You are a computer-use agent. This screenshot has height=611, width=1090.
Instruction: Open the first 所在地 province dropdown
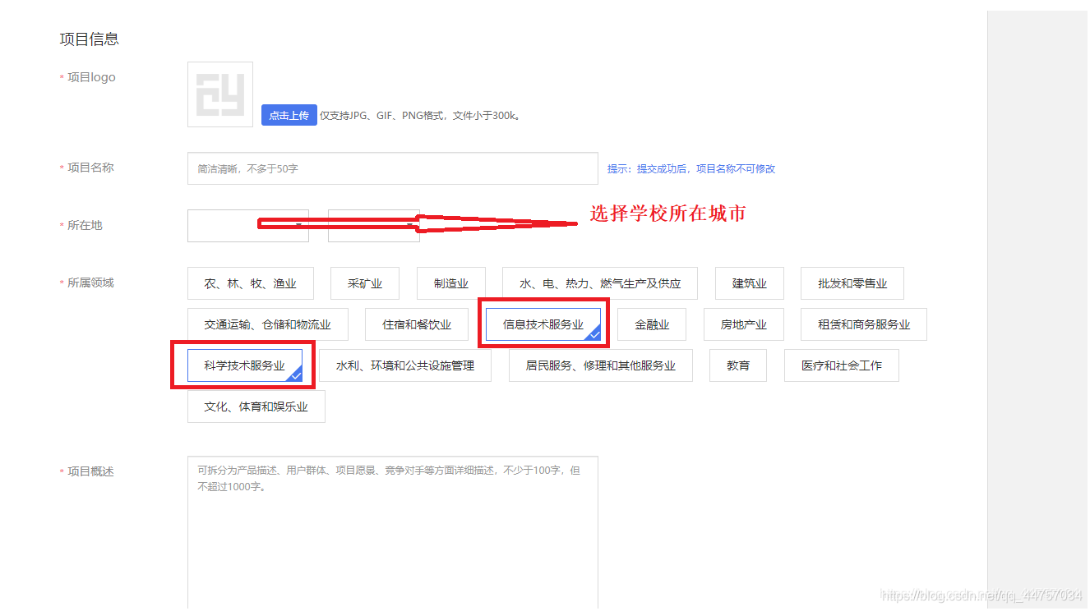click(248, 225)
